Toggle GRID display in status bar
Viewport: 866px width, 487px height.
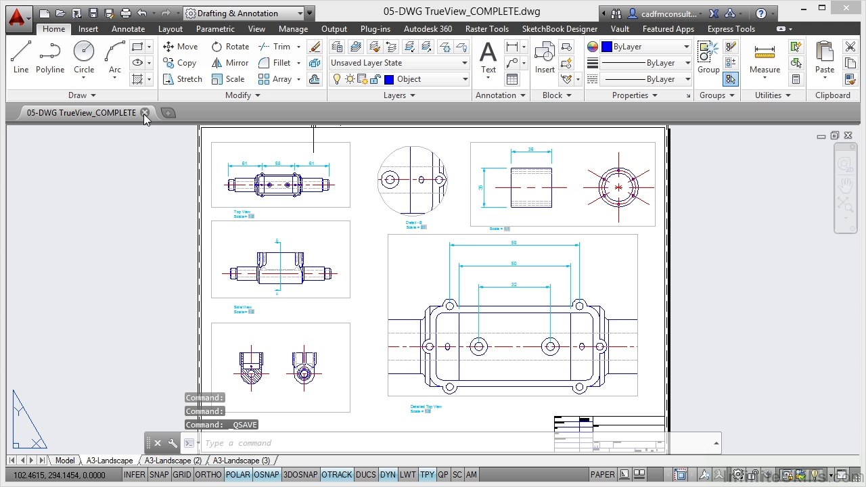[182, 475]
